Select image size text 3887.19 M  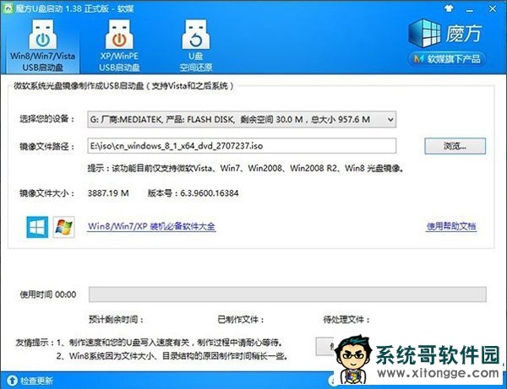[108, 193]
